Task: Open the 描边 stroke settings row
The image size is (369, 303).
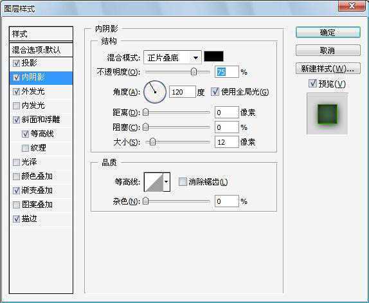Action: tap(41, 219)
